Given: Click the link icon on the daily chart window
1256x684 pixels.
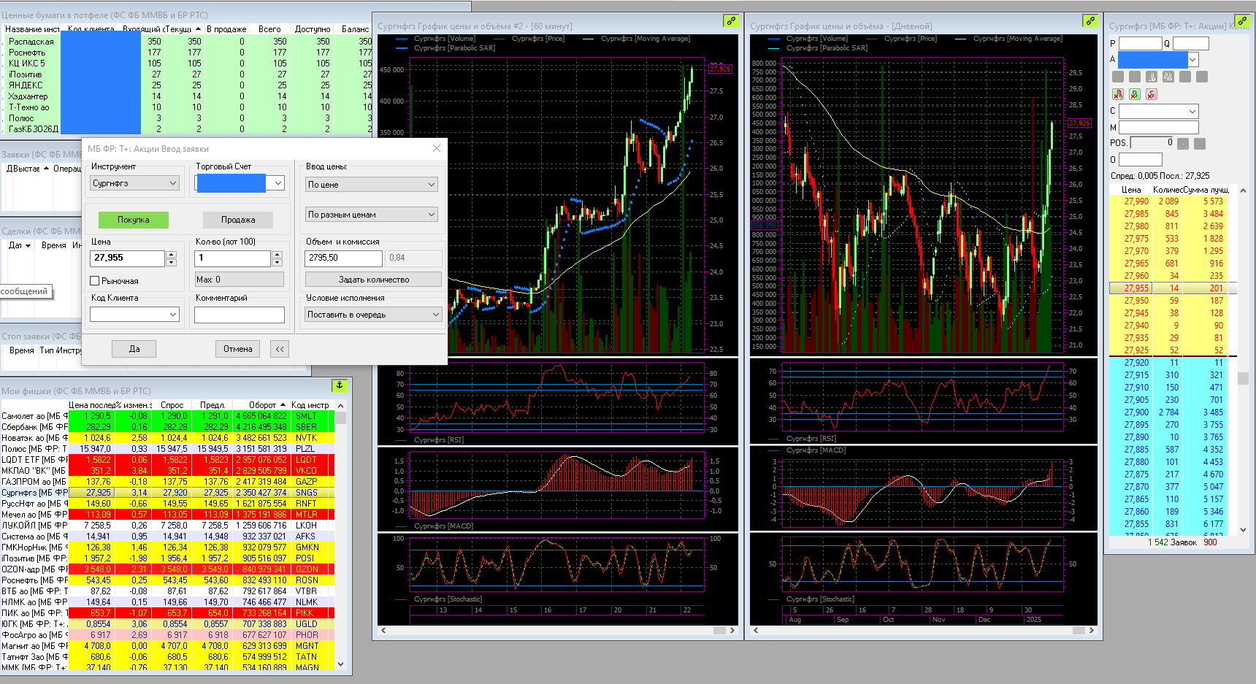Looking at the screenshot, I should point(1090,20).
